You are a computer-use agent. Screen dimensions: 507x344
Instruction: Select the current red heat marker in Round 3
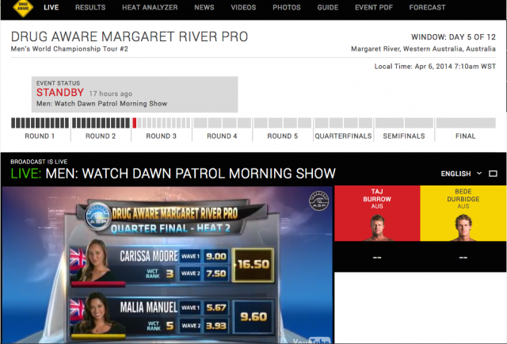click(135, 123)
